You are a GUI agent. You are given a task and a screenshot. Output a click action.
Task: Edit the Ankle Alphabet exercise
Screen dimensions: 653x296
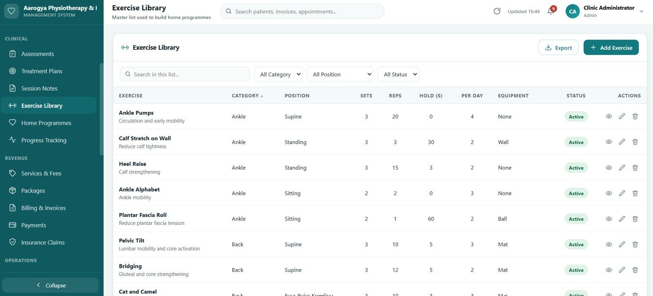coord(622,193)
